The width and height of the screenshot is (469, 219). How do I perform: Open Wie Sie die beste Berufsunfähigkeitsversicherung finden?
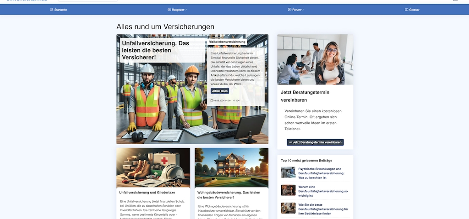click(323, 209)
